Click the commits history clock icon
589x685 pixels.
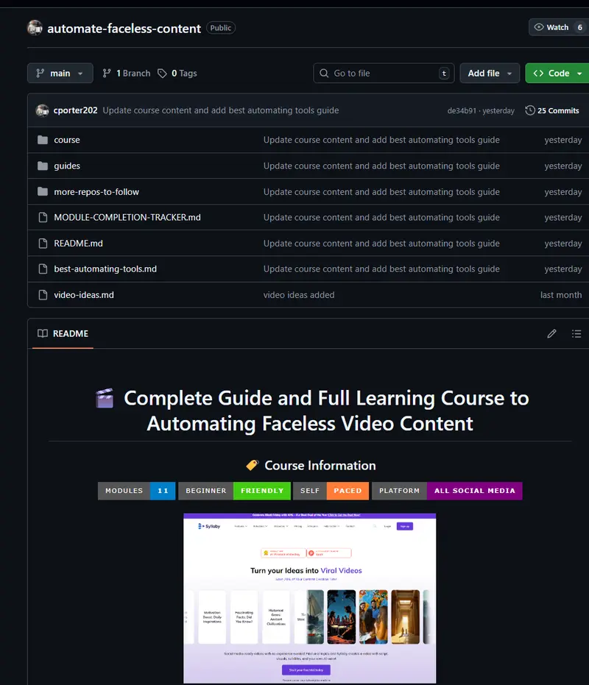[x=530, y=110]
